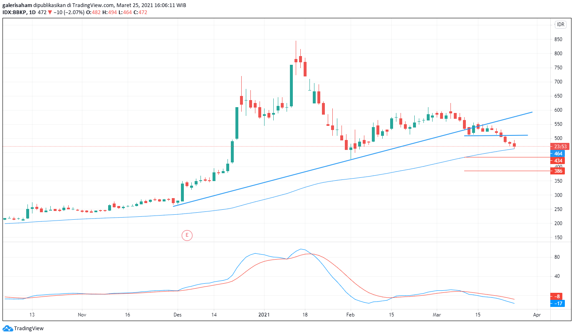Screen dimensions: 574x336
Task: Click the 750 price axis label
Action: [558, 68]
